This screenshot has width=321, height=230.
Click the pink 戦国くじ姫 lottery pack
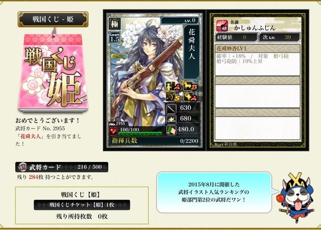click(53, 72)
